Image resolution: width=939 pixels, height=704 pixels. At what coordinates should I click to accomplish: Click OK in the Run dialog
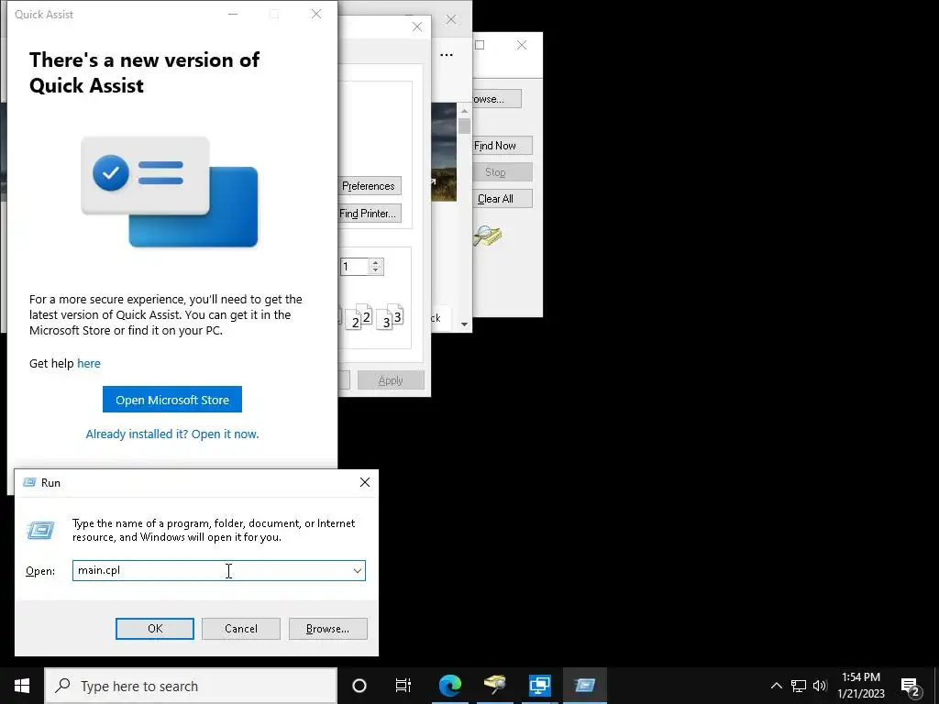point(154,629)
